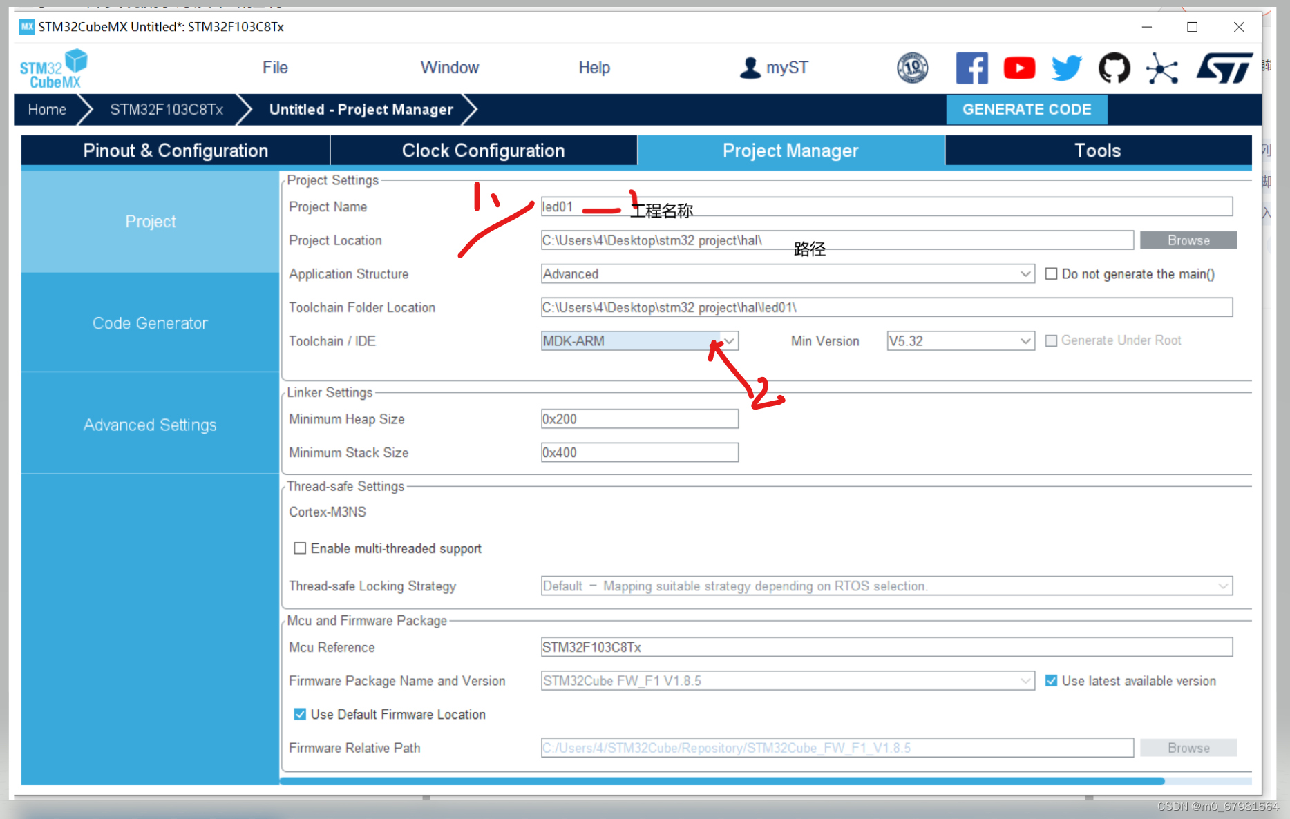Minimize the STM32CubeMX window

coord(1146,27)
